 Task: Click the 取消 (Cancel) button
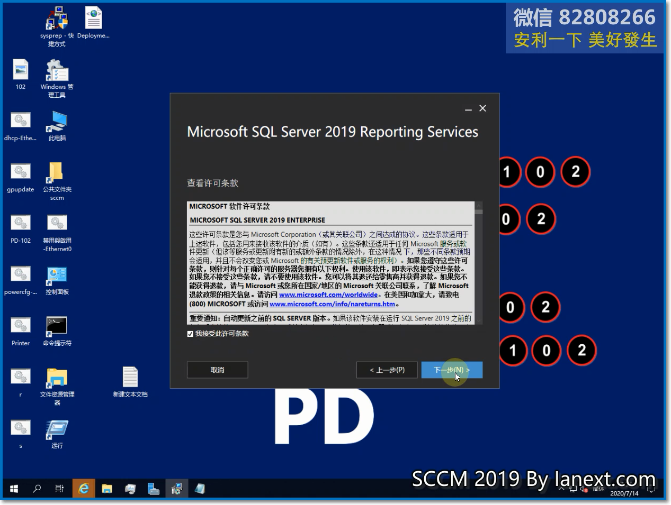point(218,370)
